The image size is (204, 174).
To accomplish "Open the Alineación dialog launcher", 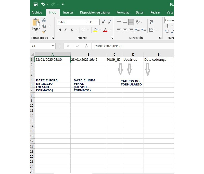I will 160,38.
